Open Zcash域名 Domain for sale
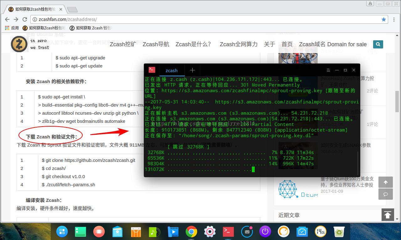Screen dimensions: 401x240 coord(333,44)
